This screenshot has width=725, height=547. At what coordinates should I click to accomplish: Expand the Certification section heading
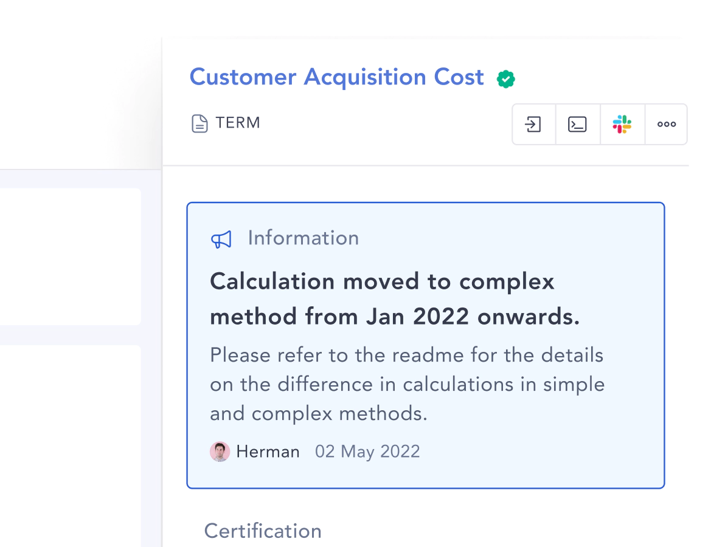pos(263,531)
